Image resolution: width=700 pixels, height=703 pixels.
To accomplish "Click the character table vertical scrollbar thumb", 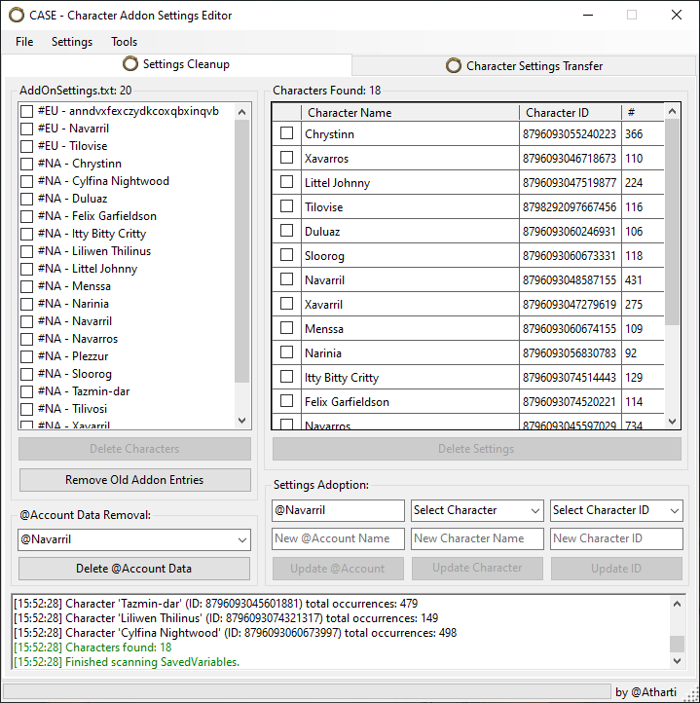I will click(x=672, y=222).
